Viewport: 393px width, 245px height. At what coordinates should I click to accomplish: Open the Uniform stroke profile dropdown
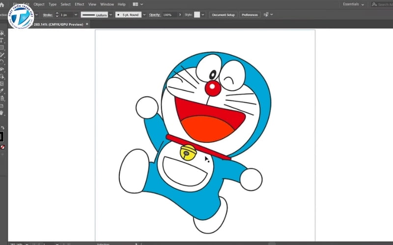pos(111,15)
